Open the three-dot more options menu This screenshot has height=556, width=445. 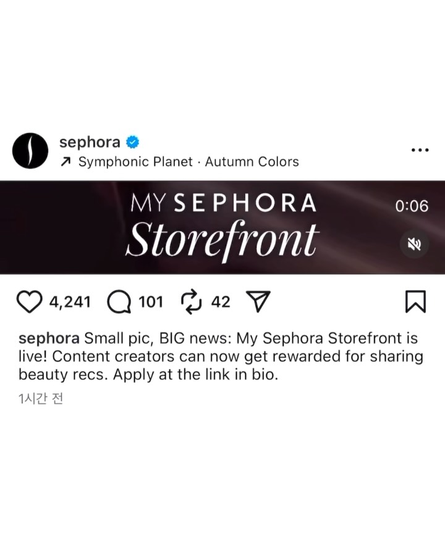420,150
